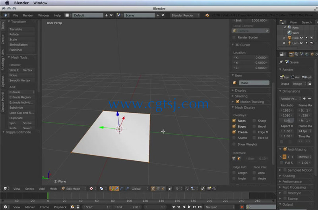Select vertex select mode icon

click(153, 189)
